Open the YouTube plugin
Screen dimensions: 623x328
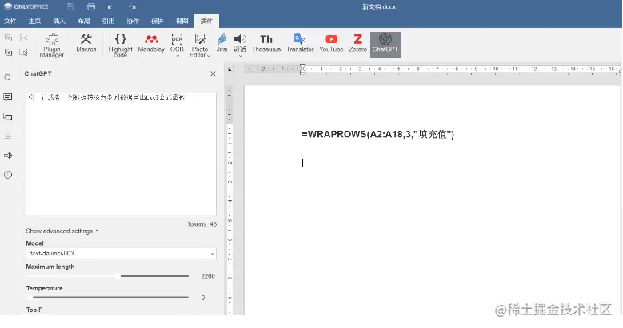pyautogui.click(x=331, y=43)
